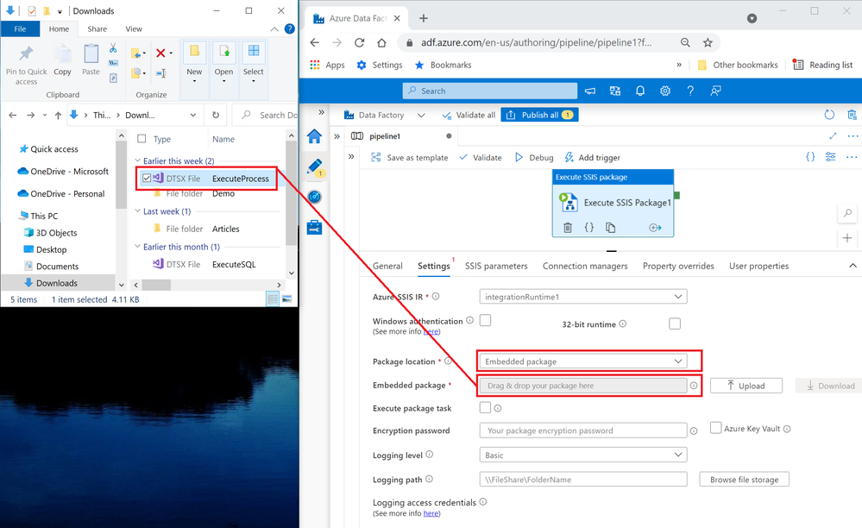Open Azure SSIS IR dropdown
The height and width of the screenshot is (528, 862).
point(582,297)
